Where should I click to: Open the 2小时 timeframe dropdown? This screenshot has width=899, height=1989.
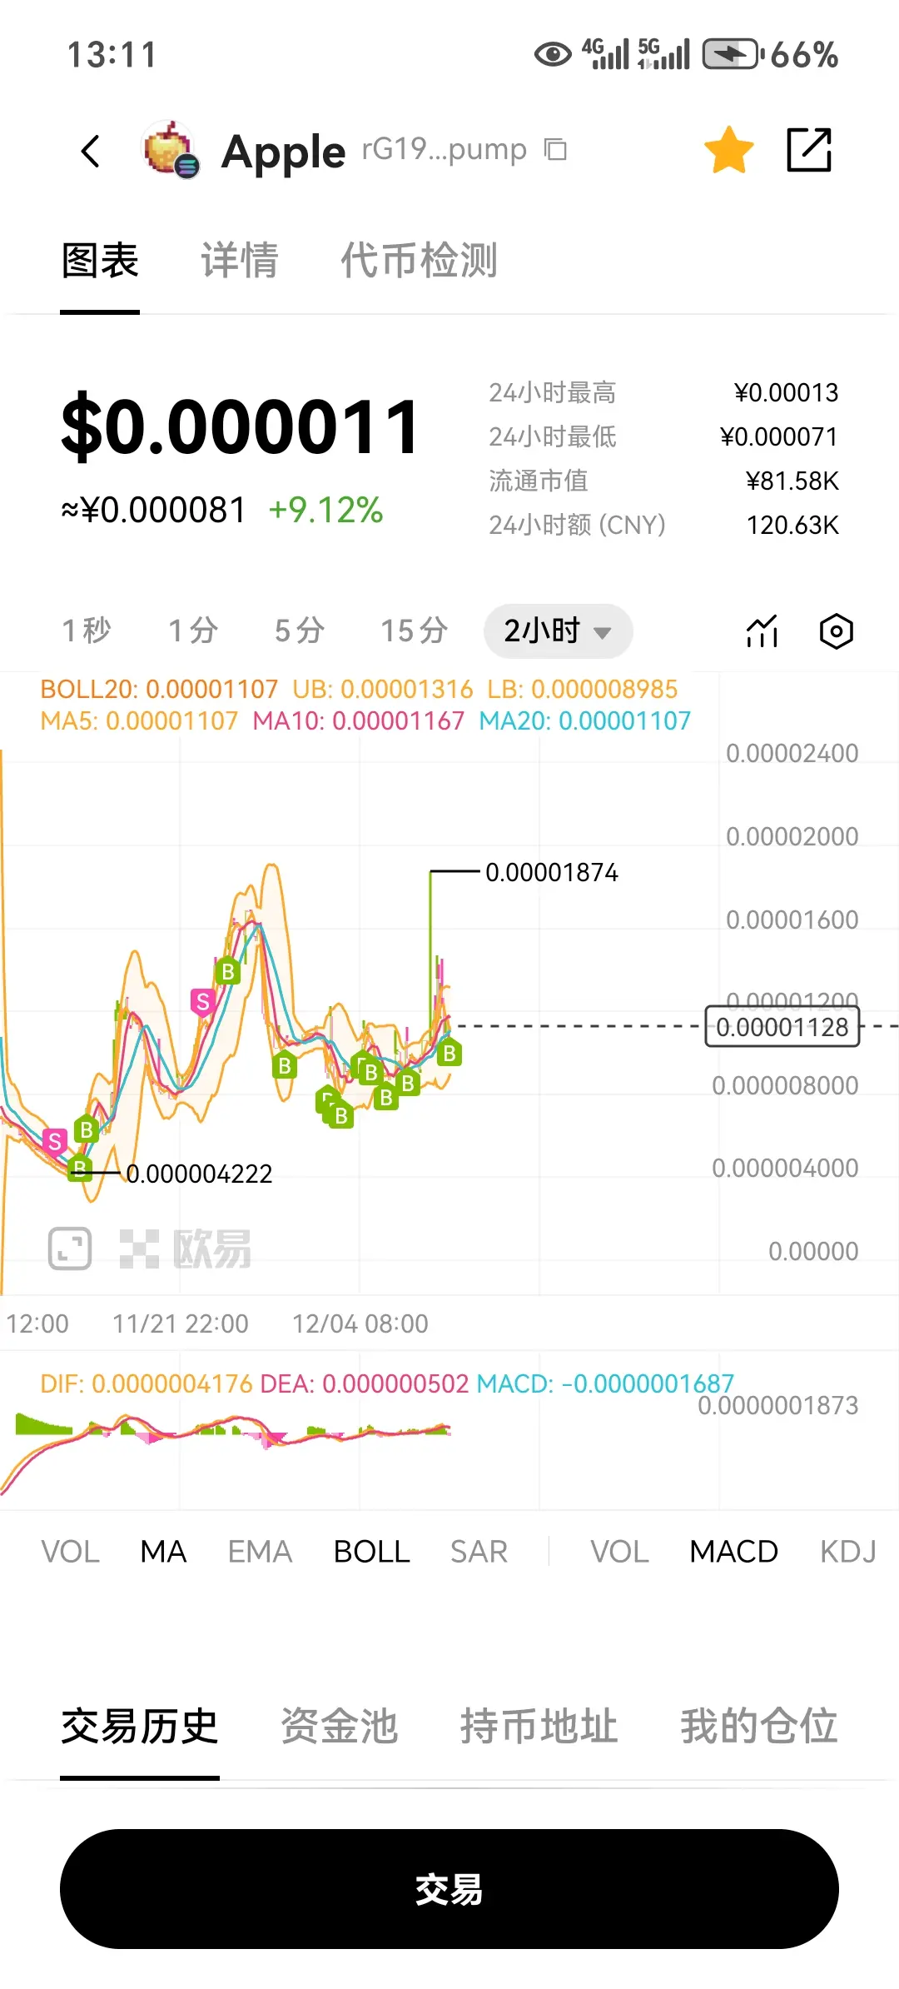(558, 631)
